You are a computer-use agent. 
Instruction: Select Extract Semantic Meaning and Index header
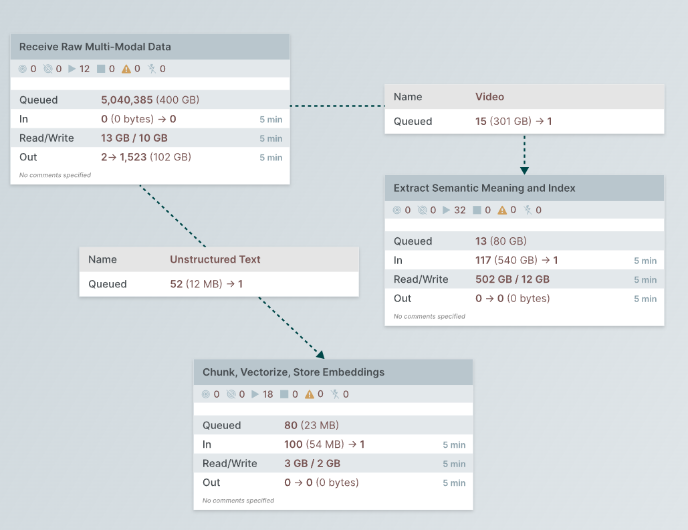click(484, 188)
